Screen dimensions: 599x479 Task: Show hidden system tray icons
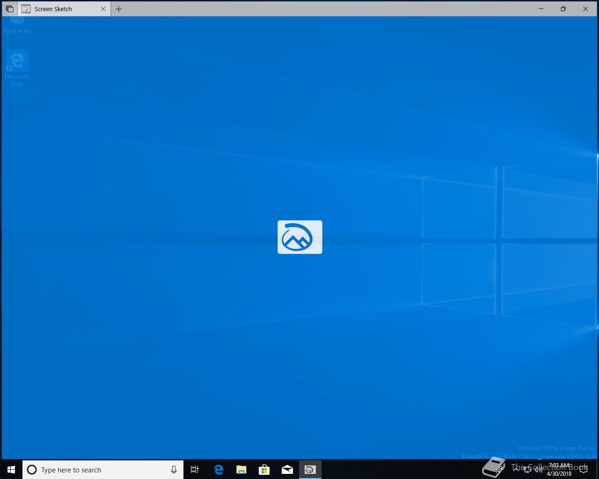[516, 470]
